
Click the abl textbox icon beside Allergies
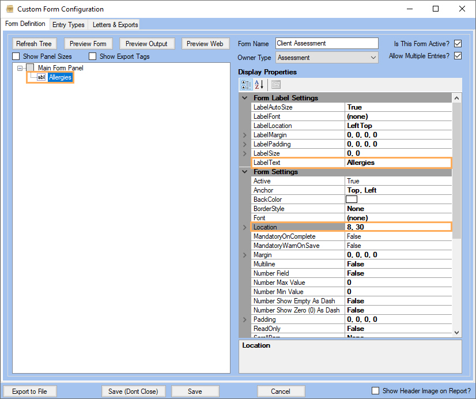(x=41, y=77)
